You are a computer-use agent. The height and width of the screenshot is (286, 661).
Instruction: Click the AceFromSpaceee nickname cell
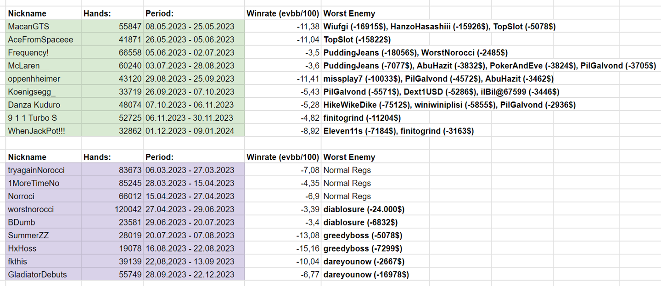point(40,39)
